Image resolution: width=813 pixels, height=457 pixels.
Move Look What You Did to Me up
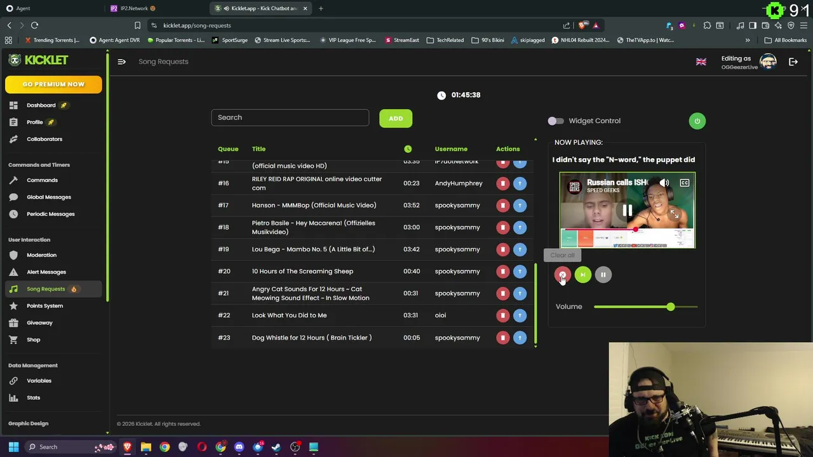tap(520, 315)
